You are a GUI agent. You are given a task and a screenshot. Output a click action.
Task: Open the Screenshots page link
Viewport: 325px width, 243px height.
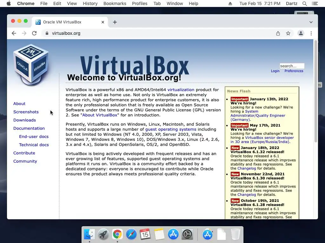26,112
